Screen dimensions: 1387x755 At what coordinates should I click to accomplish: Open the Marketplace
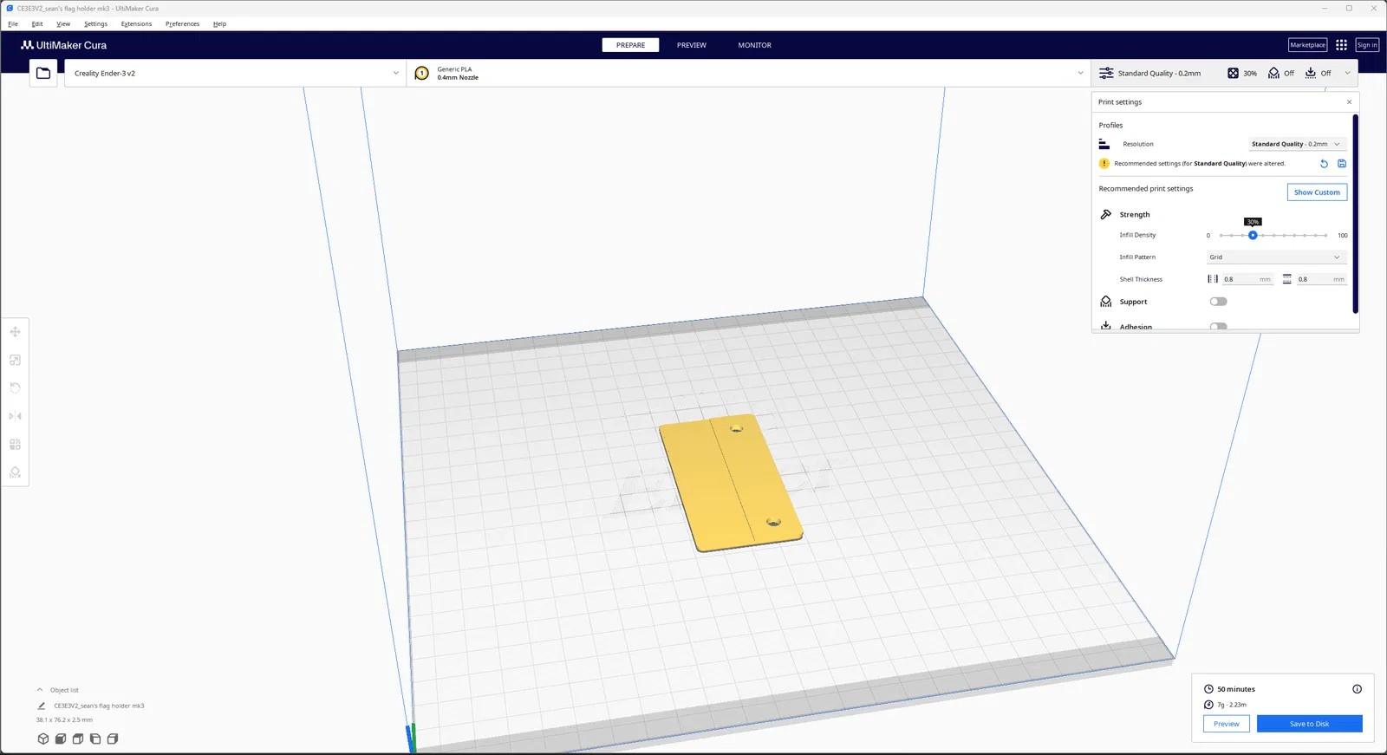point(1307,45)
